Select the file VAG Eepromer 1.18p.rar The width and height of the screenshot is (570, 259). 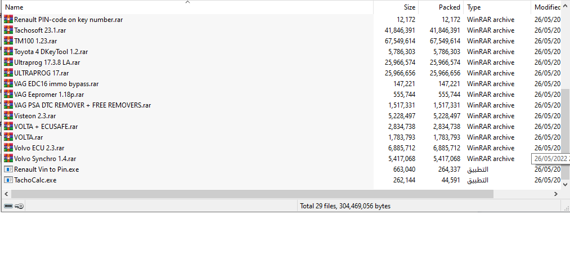pos(49,95)
